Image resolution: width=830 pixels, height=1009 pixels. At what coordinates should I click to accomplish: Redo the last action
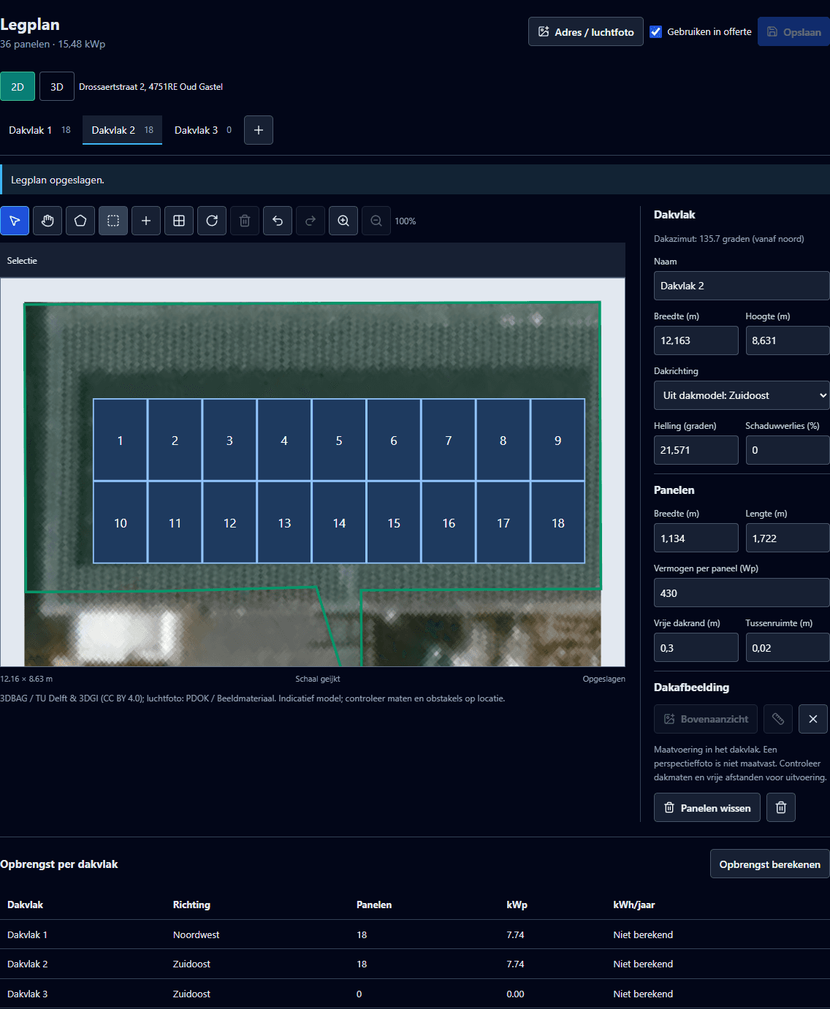311,221
